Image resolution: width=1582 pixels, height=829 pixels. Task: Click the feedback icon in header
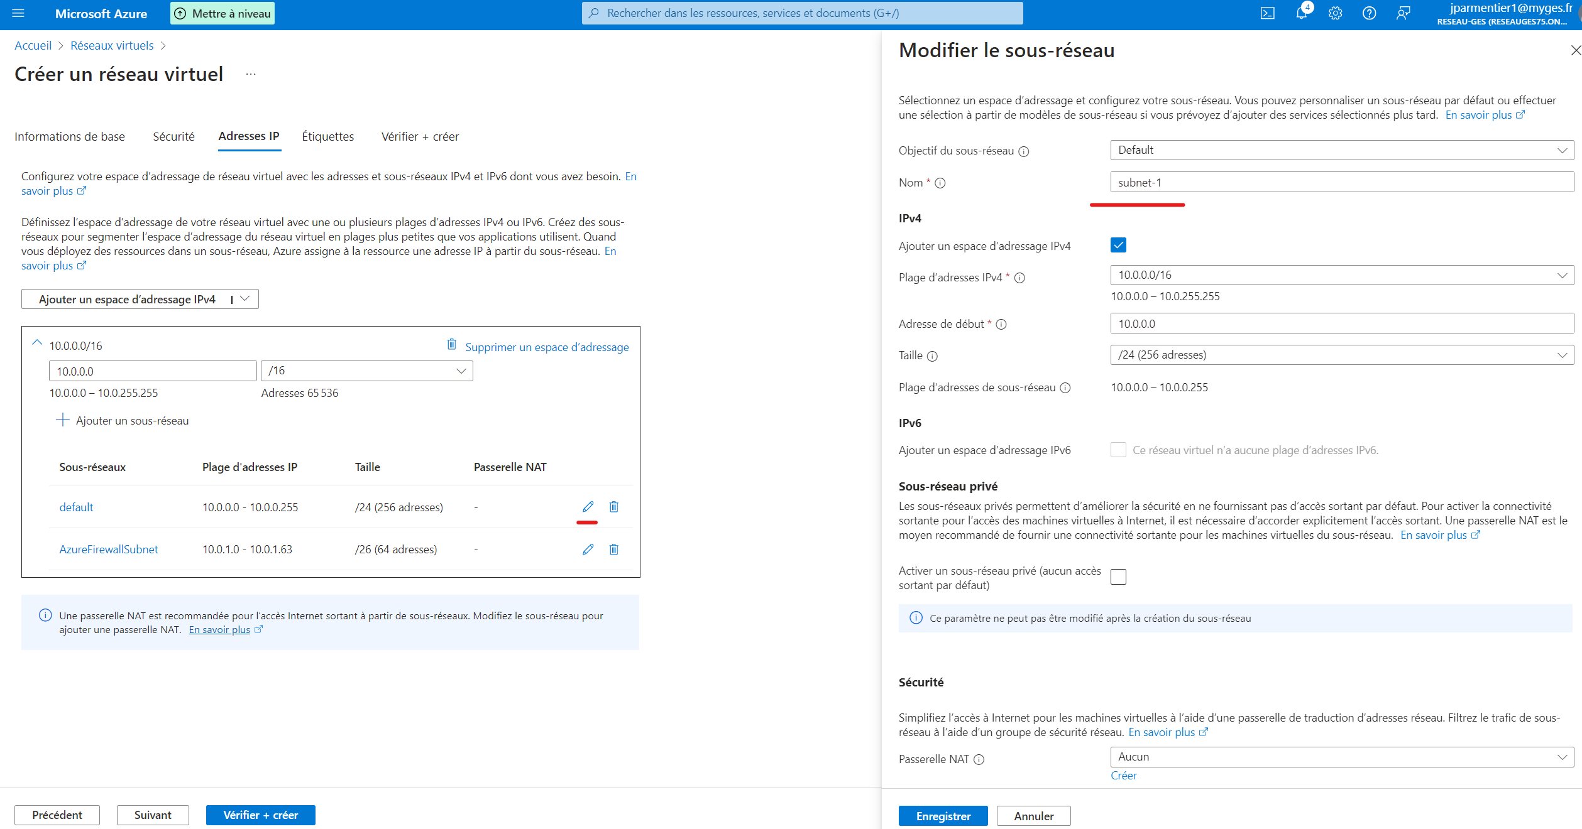coord(1403,13)
